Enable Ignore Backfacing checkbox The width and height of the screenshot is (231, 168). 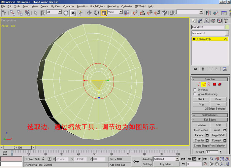pos(195,94)
